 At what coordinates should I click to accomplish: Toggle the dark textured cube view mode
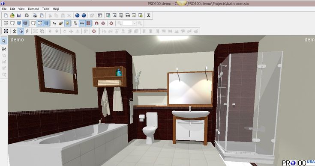tap(25, 23)
